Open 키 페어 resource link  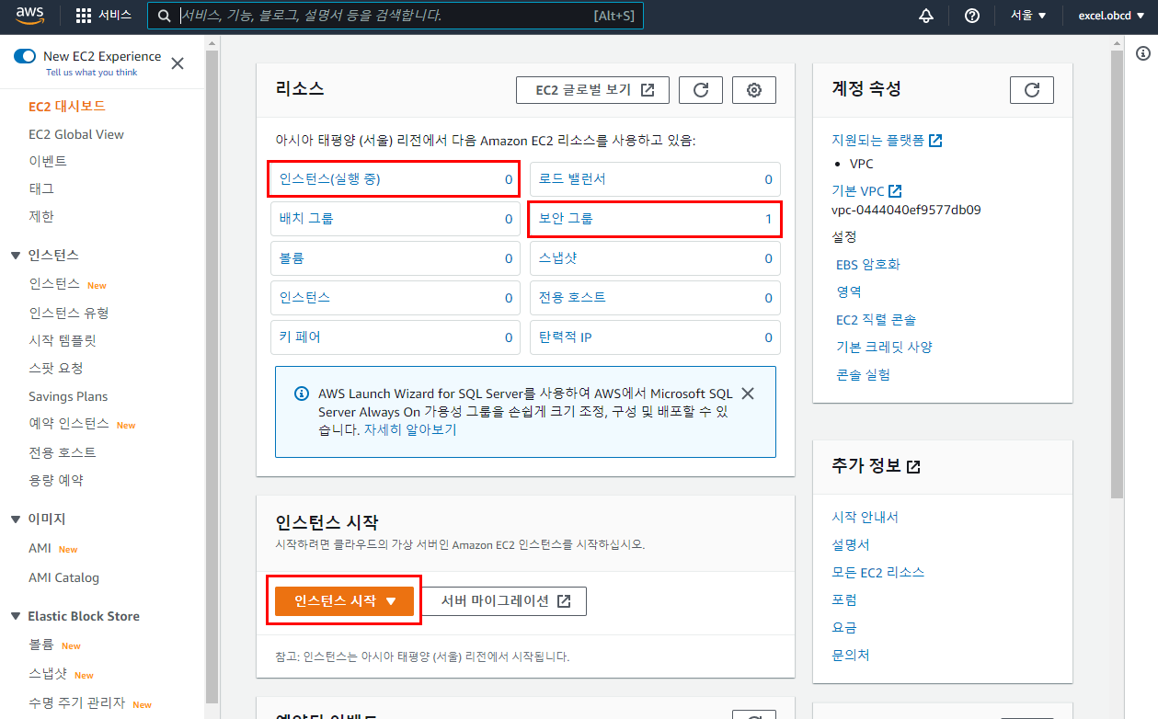pyautogui.click(x=300, y=337)
